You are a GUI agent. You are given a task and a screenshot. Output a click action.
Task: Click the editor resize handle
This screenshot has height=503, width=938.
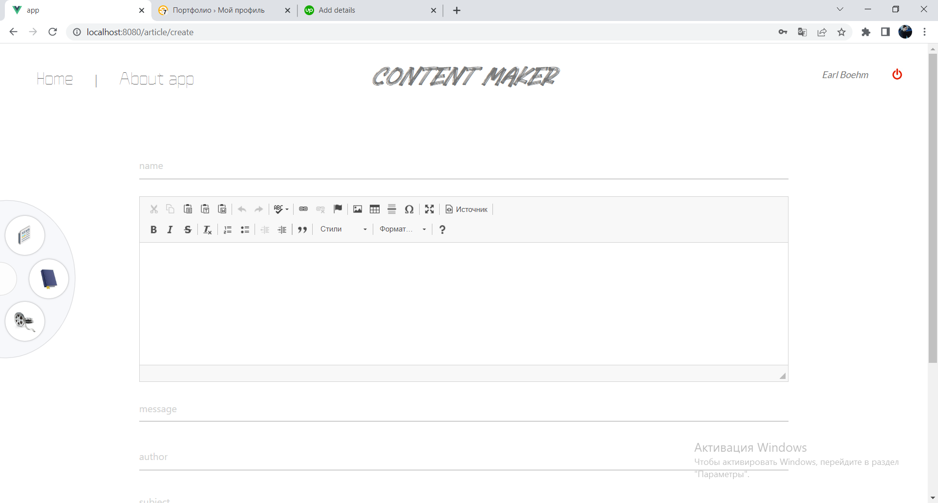tap(783, 376)
